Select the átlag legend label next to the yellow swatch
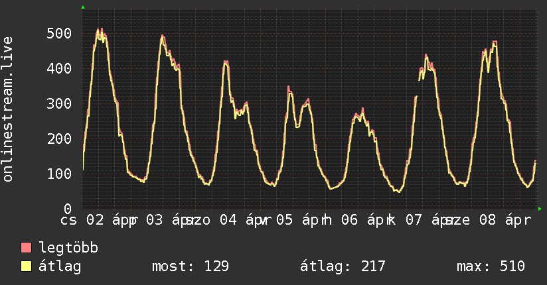 coord(60,266)
